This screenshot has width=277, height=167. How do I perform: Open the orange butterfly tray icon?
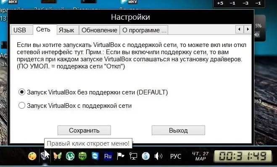point(58,156)
